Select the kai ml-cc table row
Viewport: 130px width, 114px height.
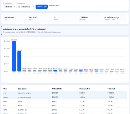click(x=65, y=106)
